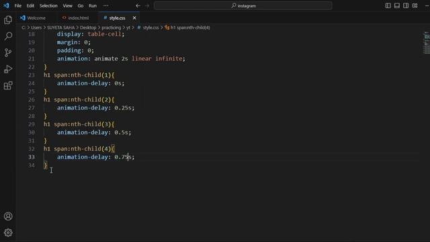Toggle the secondary side bar layout icon
Screen dimensions: 430x242
406,5
